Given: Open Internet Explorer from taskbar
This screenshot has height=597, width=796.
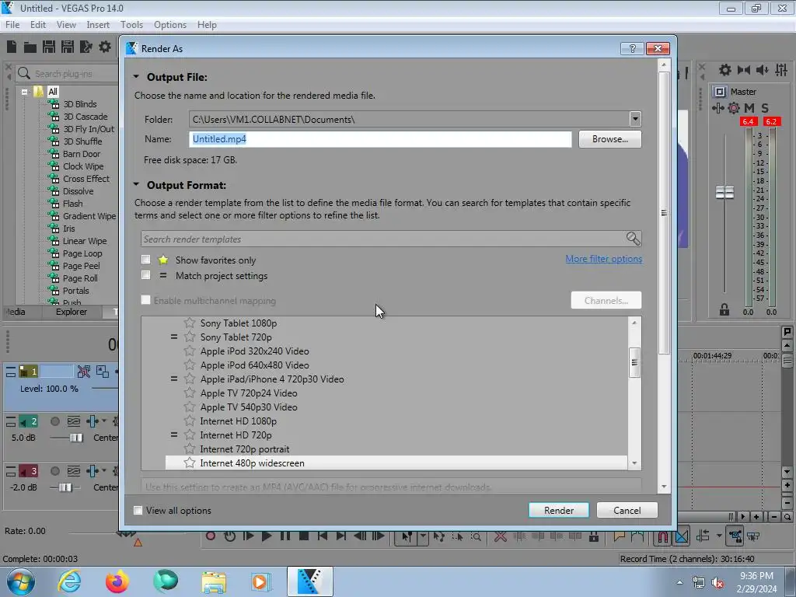Looking at the screenshot, I should pos(69,581).
